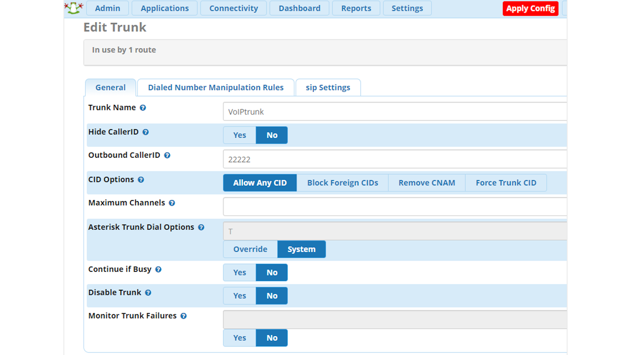The width and height of the screenshot is (631, 355).
Task: Click the Apply Config button
Action: point(530,8)
